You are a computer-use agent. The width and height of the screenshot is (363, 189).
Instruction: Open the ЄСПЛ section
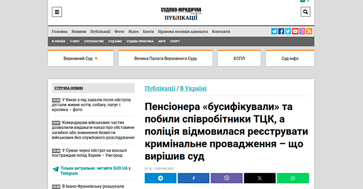[x=239, y=59]
